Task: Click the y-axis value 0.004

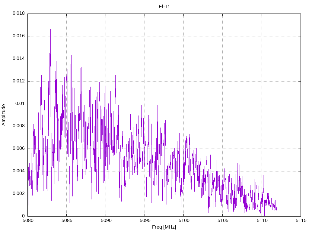Action: 19,171
